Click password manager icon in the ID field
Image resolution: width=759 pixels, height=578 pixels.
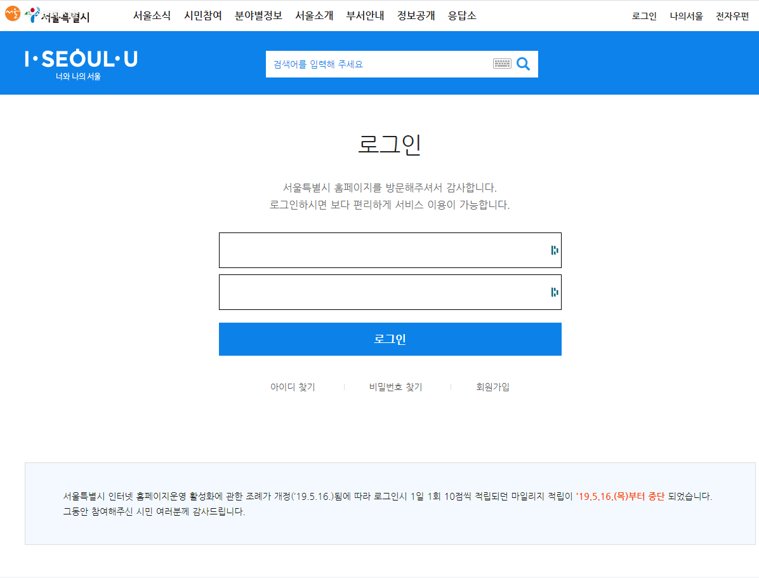(554, 250)
